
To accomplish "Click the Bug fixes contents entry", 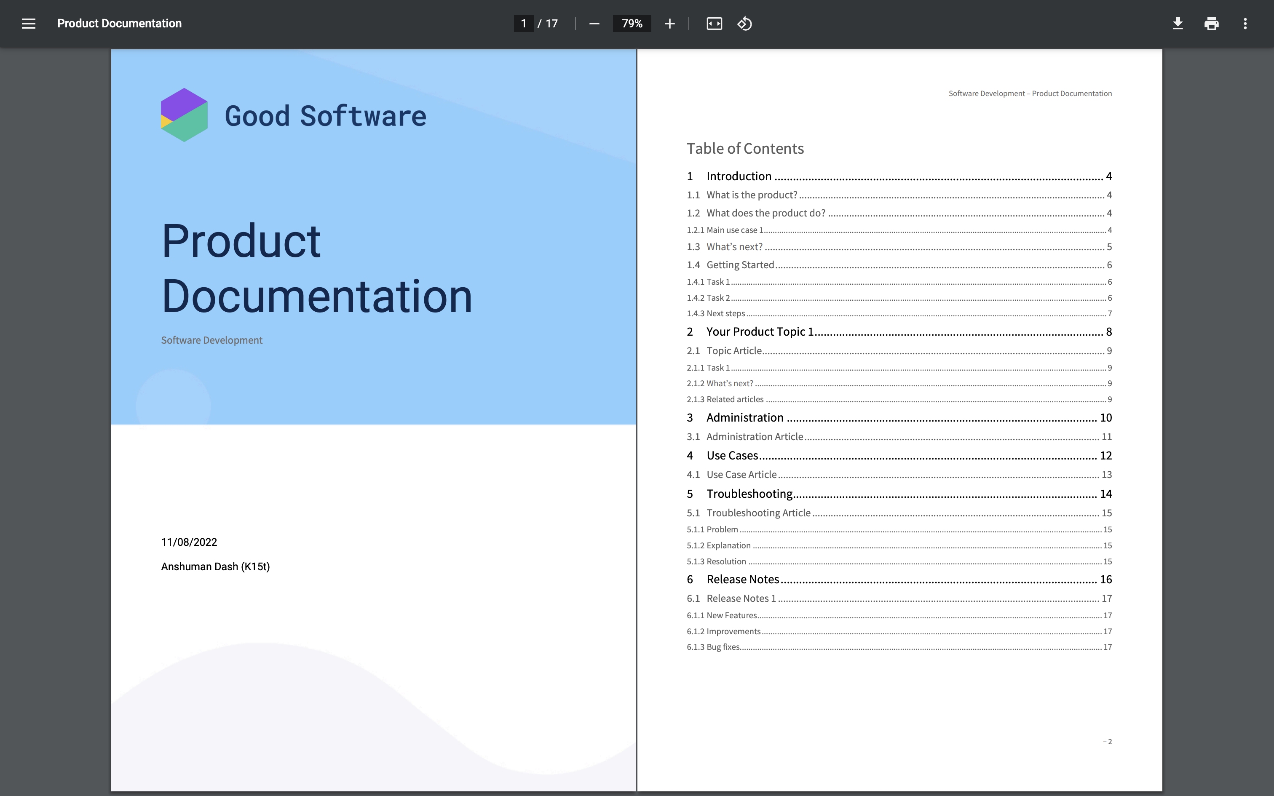I will click(723, 647).
